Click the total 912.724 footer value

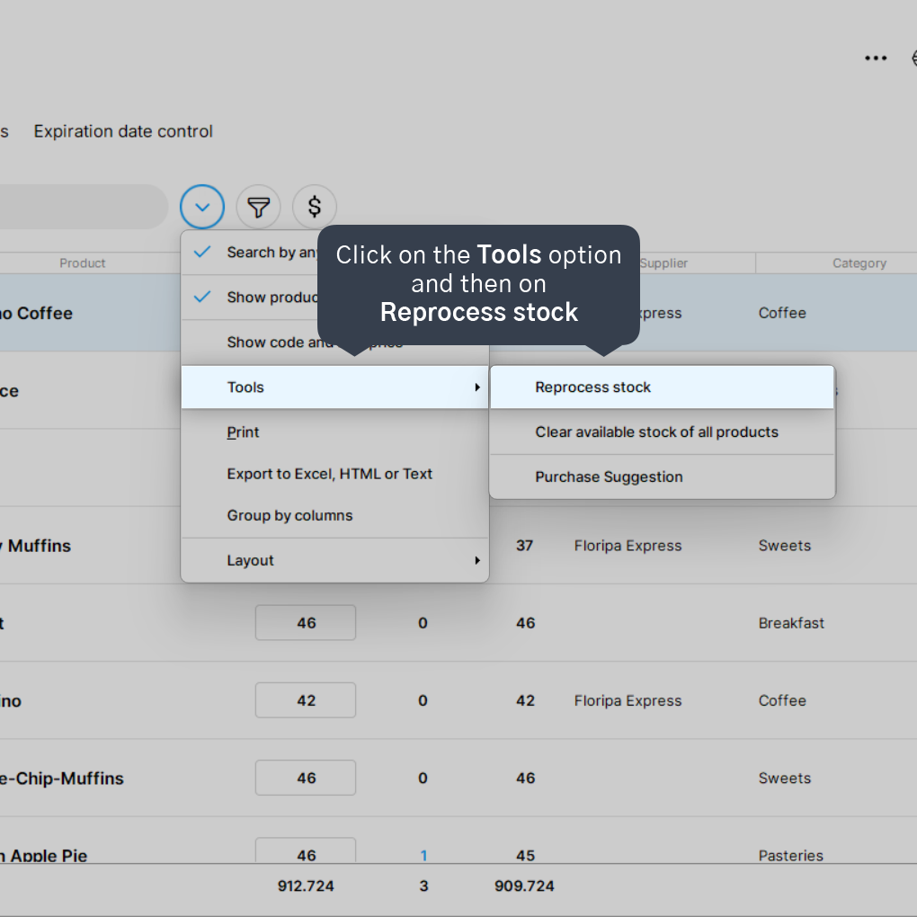tap(306, 886)
